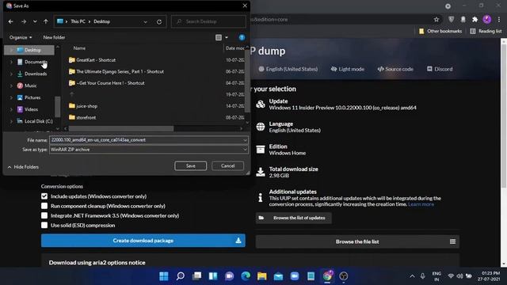
Task: Select Local Disk (C:) in tree
Action: tap(38, 121)
